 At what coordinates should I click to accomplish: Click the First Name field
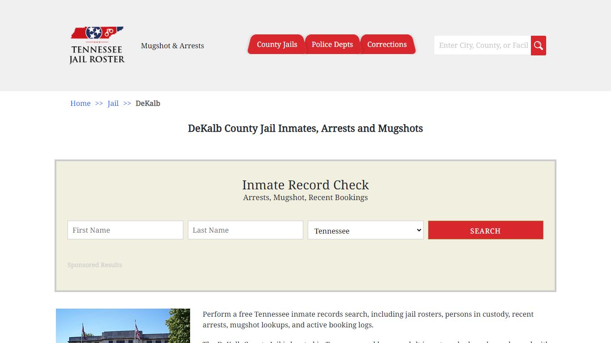125,230
